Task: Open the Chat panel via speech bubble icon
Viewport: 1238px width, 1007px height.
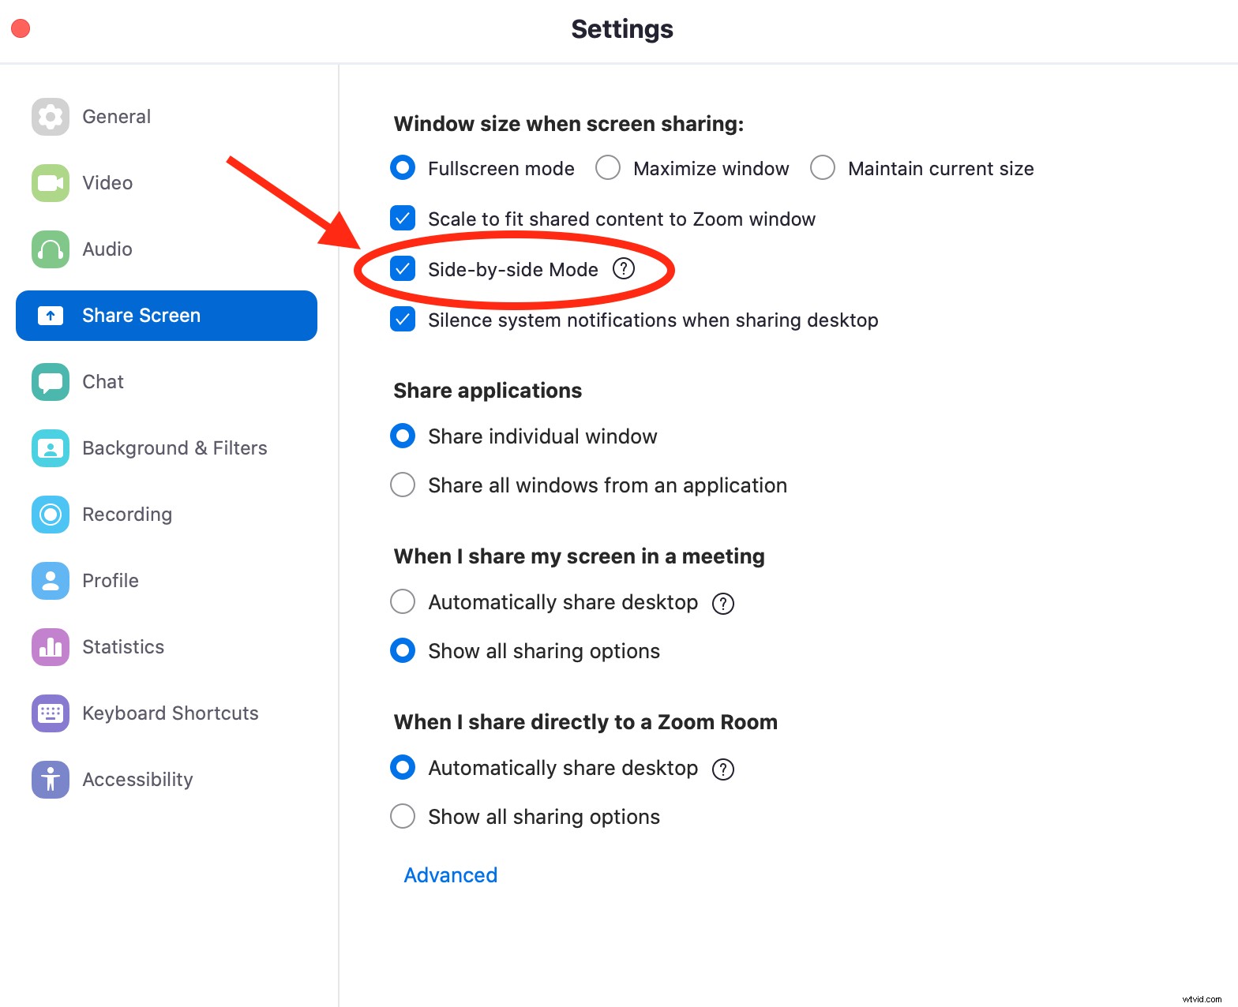Action: (50, 381)
